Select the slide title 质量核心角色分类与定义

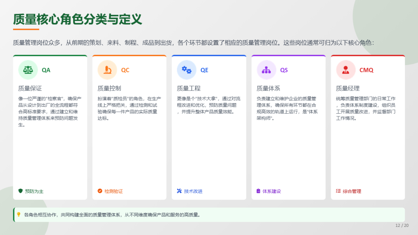tap(77, 19)
